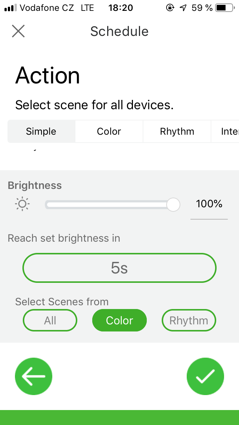Tap the green bar at the screen bottom
The image size is (239, 425).
(119, 418)
